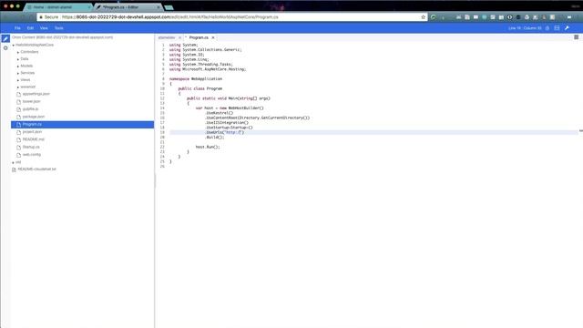Click the wrench icon in blue toolbar
Image resolution: width=583 pixels, height=328 pixels.
click(x=567, y=28)
